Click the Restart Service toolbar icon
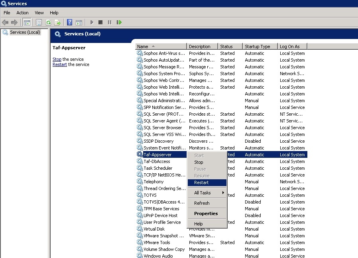This screenshot has height=258, width=358. point(119,22)
